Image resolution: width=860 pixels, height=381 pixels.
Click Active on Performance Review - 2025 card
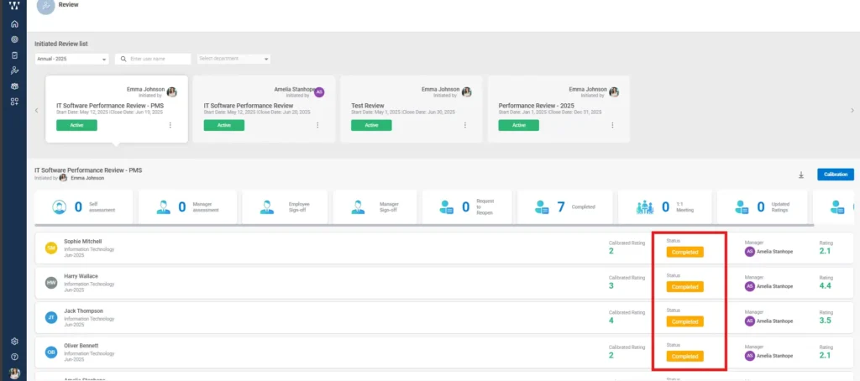point(518,126)
